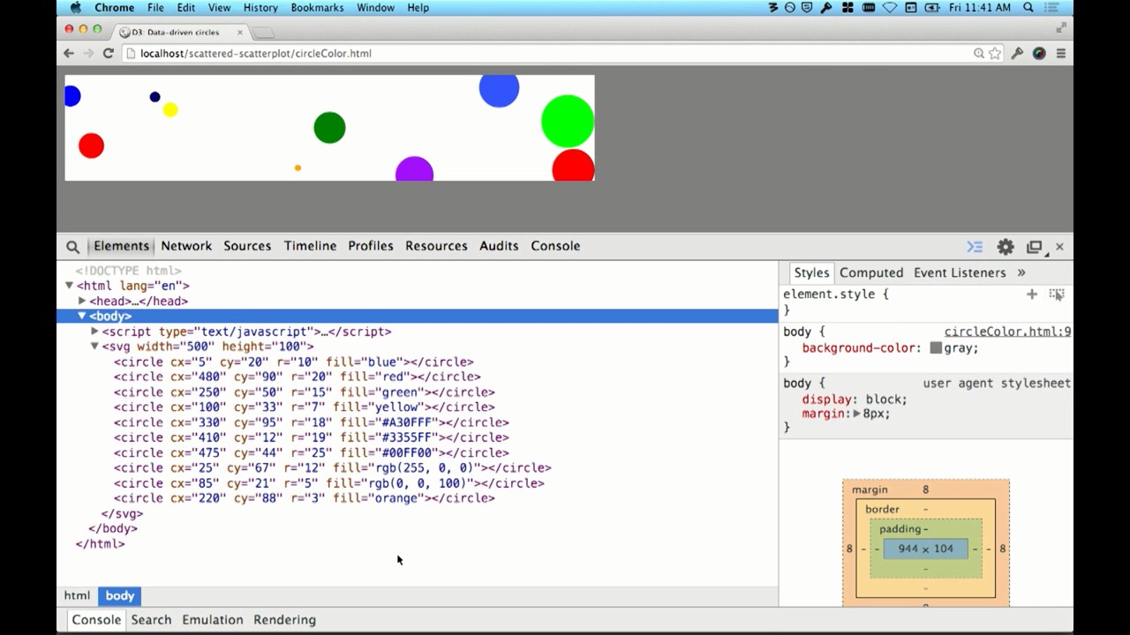The image size is (1130, 635).
Task: Open DevTools settings gear
Action: (x=1006, y=247)
